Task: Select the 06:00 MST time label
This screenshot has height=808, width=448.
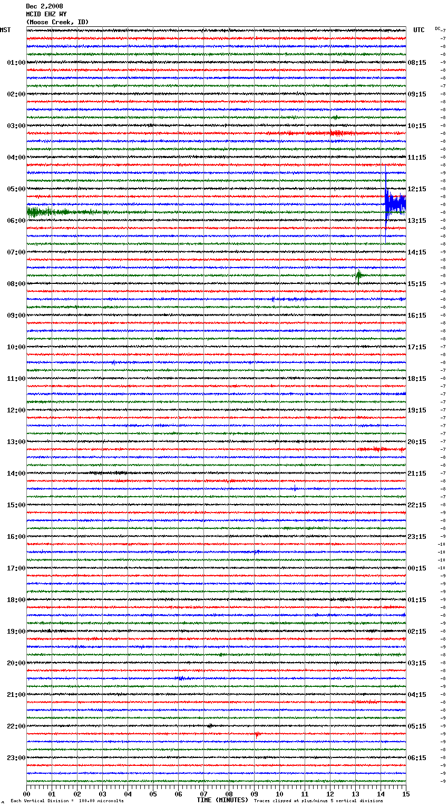Action: tap(16, 221)
